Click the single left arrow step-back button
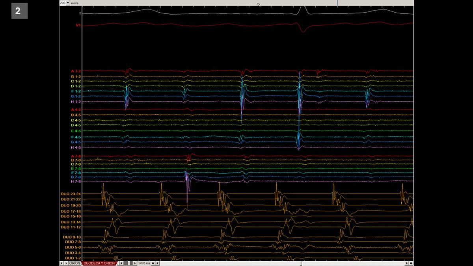473x266 pixels. click(157, 263)
